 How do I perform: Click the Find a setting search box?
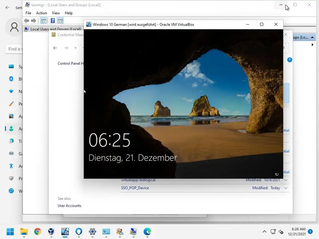14,49
